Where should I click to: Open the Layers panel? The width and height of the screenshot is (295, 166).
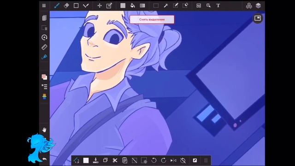(x=258, y=6)
